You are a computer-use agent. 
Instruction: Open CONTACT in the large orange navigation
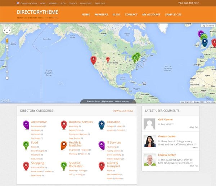coord(131,15)
